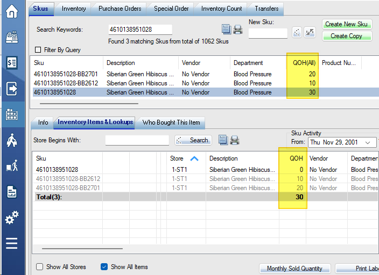Click the printer icon beside Search Keywords
This screenshot has width=379, height=275.
pyautogui.click(x=237, y=30)
